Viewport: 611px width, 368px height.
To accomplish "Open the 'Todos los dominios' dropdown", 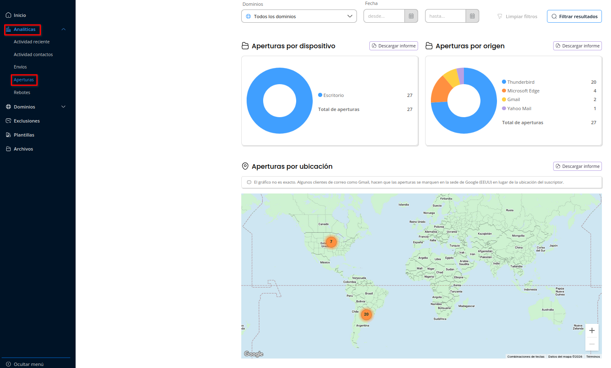I will 299,17.
